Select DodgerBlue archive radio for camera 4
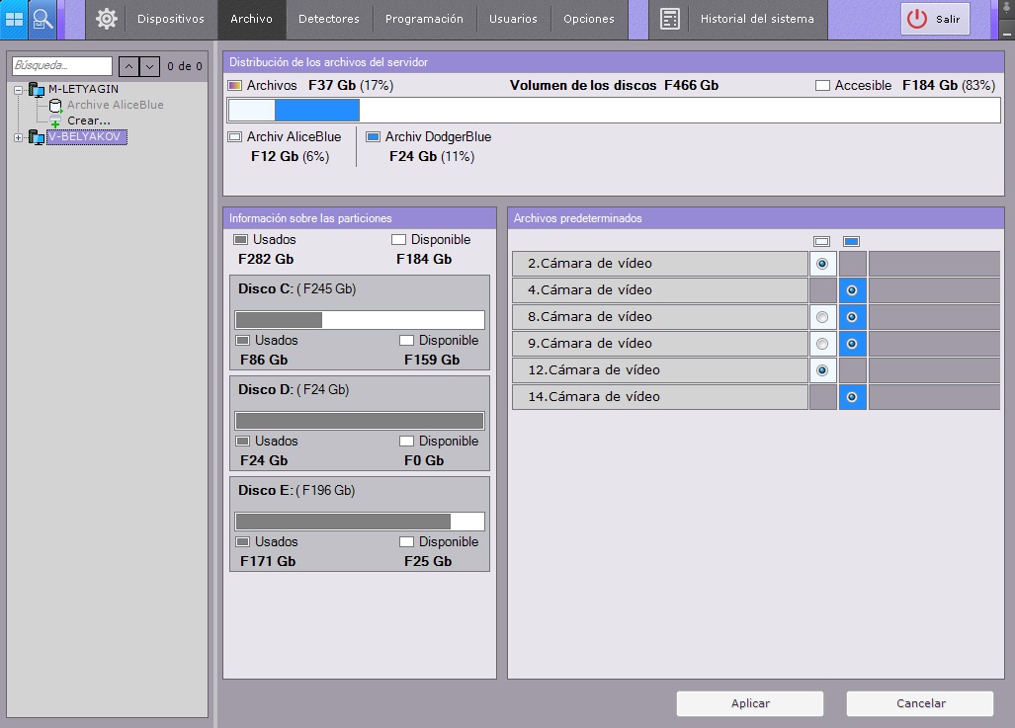The height and width of the screenshot is (728, 1015). point(852,290)
